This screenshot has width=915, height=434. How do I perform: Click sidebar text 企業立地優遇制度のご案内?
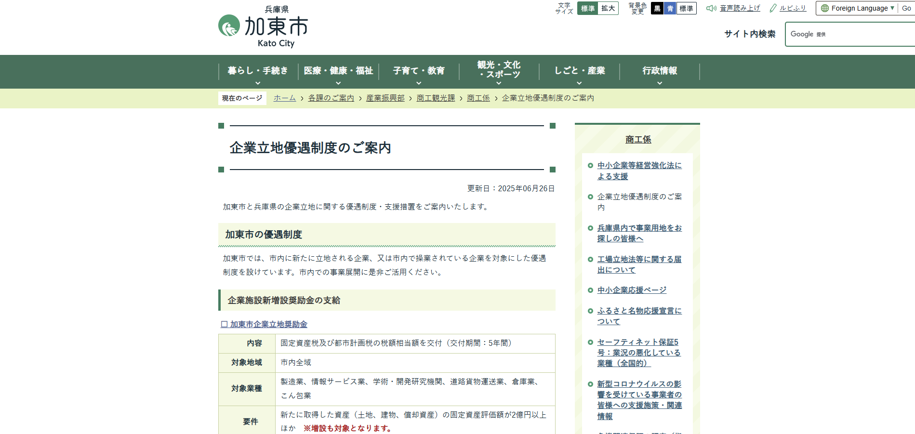(639, 202)
